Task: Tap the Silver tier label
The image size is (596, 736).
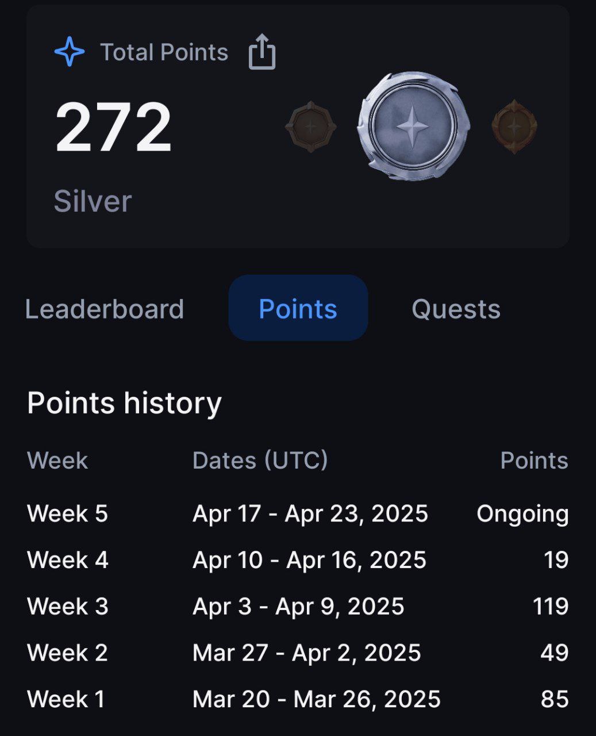Action: (93, 201)
